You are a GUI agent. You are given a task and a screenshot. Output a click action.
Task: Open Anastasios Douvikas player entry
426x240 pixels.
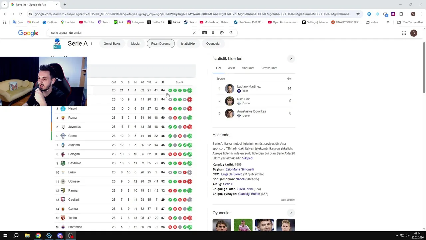[254, 113]
